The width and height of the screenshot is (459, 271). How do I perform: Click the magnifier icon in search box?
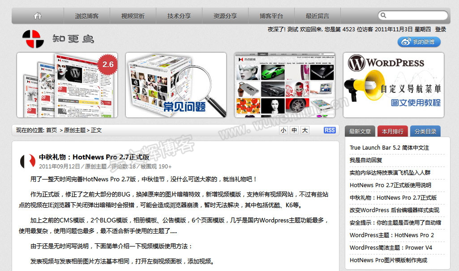(383, 16)
